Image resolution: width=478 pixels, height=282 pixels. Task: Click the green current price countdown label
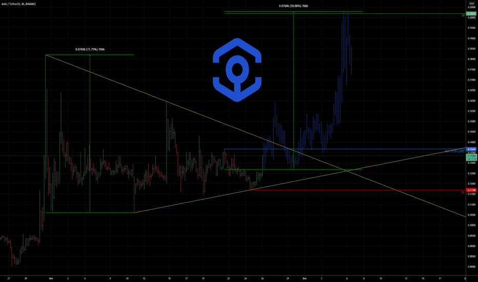click(471, 157)
